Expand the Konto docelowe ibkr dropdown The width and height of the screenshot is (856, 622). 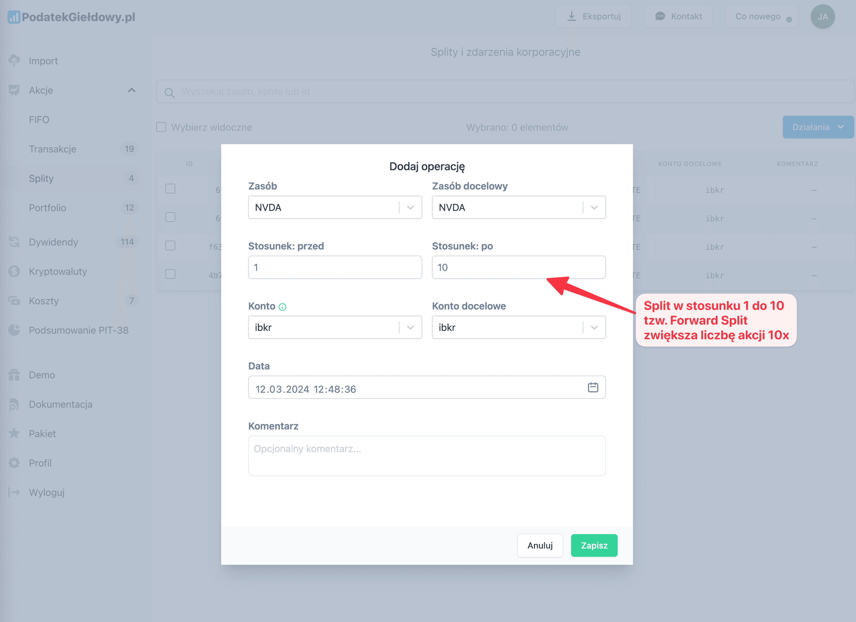point(594,328)
